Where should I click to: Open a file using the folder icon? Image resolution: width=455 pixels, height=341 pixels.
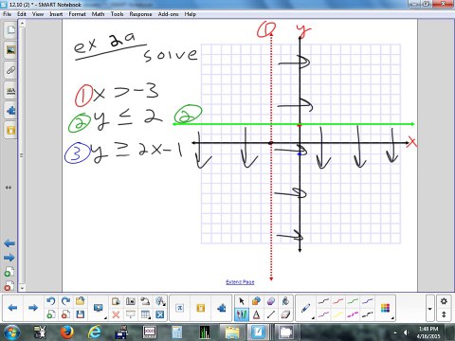coord(81,301)
